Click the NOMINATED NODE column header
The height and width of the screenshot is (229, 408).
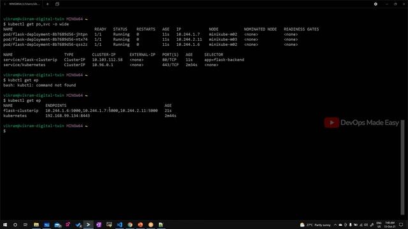(260, 29)
